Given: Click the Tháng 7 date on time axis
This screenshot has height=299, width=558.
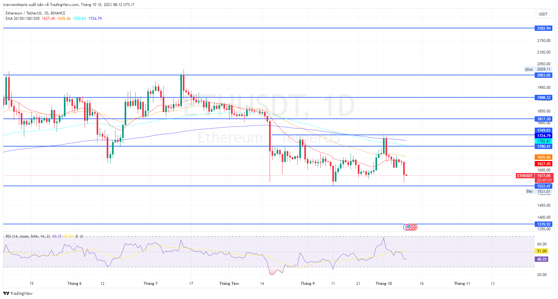Looking at the screenshot, I should [x=150, y=284].
